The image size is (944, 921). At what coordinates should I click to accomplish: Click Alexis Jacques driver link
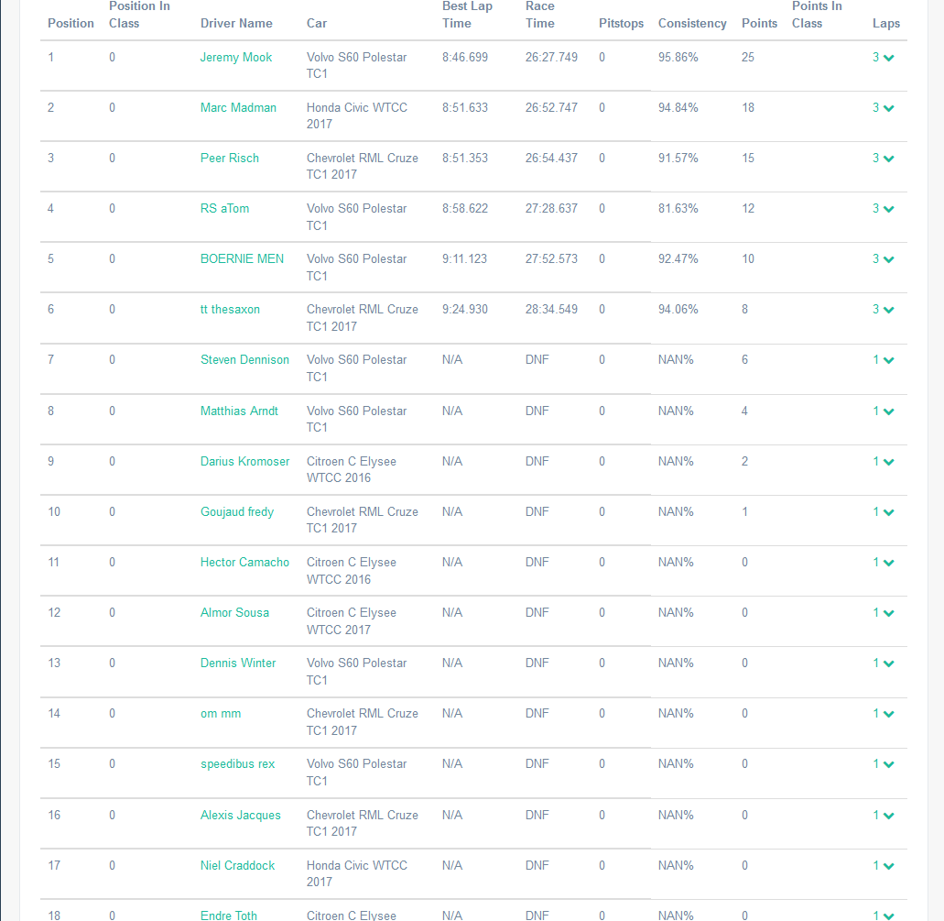pyautogui.click(x=241, y=815)
